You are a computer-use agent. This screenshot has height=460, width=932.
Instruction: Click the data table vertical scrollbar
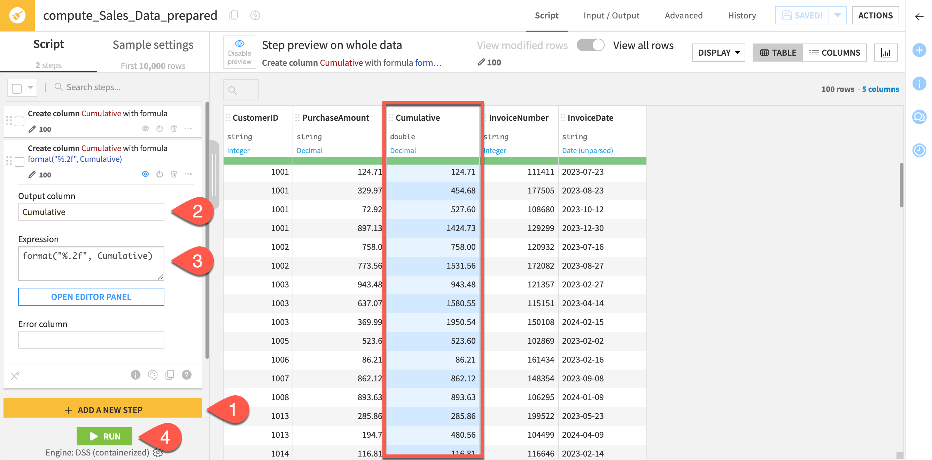pos(901,185)
